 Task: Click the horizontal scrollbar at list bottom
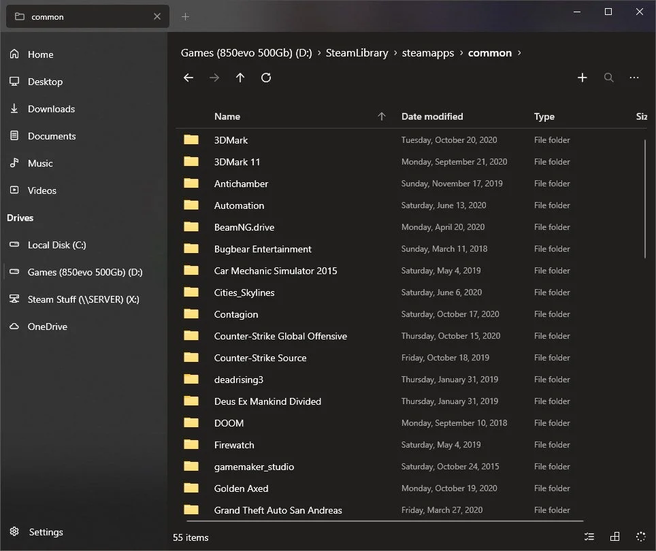(385, 521)
